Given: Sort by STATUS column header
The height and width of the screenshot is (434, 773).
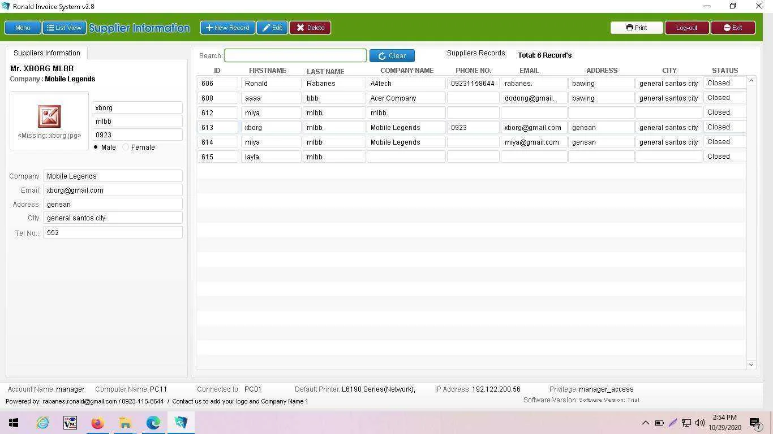Looking at the screenshot, I should click(725, 71).
